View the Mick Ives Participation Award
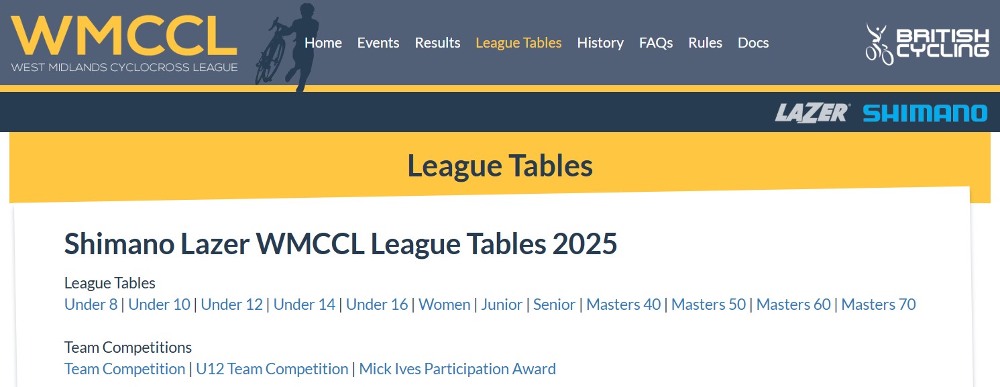This screenshot has width=1000, height=387. pyautogui.click(x=457, y=369)
